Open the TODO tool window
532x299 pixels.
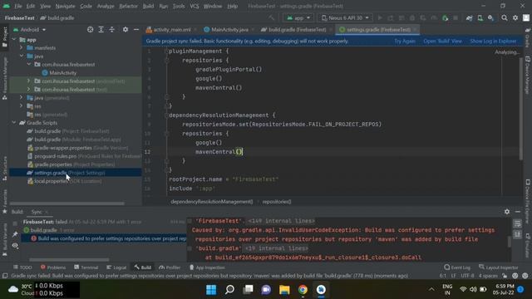click(22, 267)
